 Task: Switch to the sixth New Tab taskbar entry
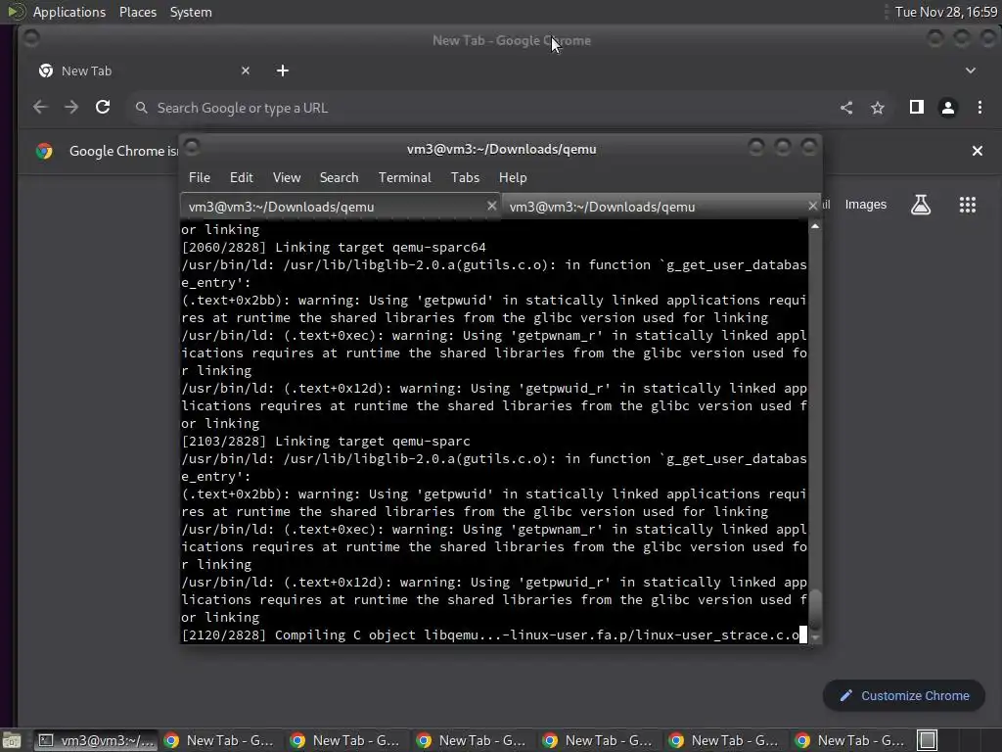[x=852, y=740]
